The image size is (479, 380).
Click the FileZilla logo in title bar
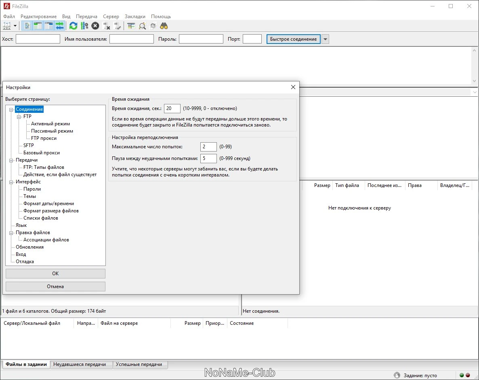pyautogui.click(x=7, y=6)
